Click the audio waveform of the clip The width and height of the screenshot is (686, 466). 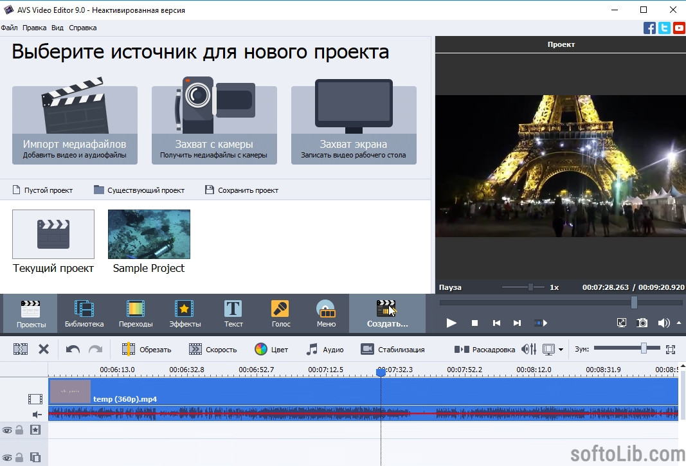(x=363, y=413)
